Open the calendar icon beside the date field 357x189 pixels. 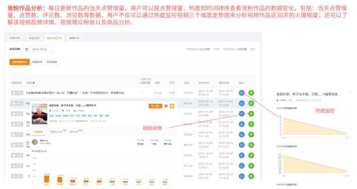pyautogui.click(x=27, y=49)
